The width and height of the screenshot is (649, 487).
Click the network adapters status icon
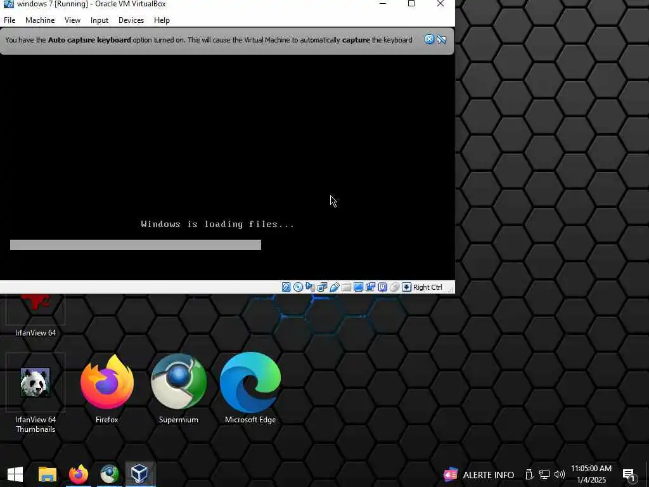(322, 287)
